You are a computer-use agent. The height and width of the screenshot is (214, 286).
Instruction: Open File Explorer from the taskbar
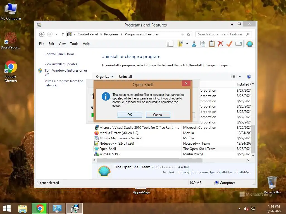tap(22, 208)
